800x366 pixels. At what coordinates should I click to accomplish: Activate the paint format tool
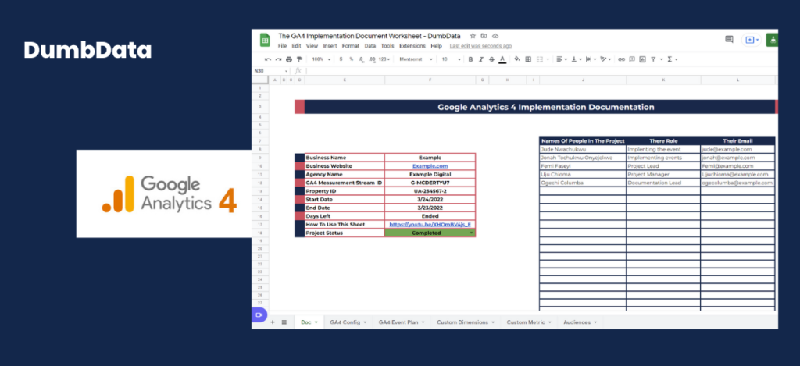(299, 59)
